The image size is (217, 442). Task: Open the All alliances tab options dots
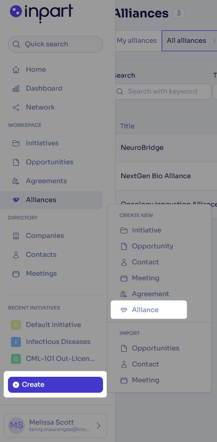[214, 41]
